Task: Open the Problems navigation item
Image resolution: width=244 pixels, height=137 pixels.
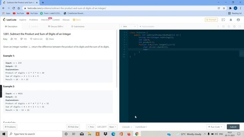Action: [34, 20]
